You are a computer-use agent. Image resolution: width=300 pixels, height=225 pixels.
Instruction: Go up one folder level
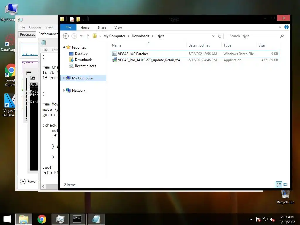click(x=88, y=36)
